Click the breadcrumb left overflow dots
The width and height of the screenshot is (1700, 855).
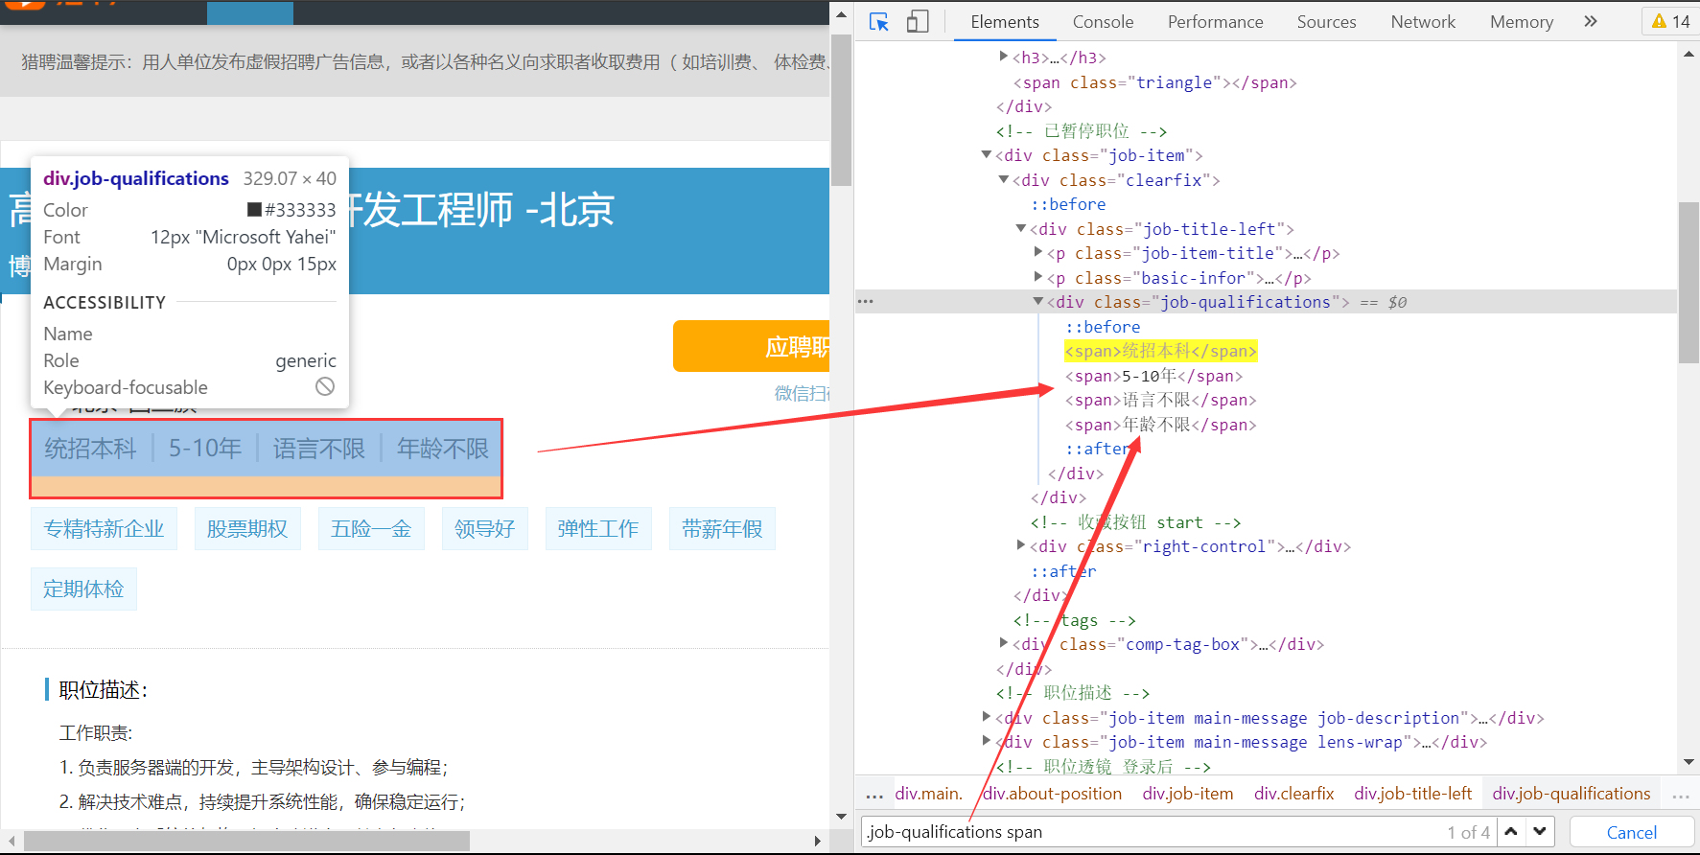[874, 795]
